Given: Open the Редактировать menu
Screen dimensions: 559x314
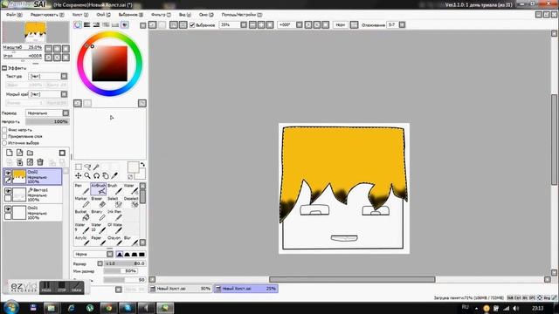Looking at the screenshot, I should pos(47,15).
